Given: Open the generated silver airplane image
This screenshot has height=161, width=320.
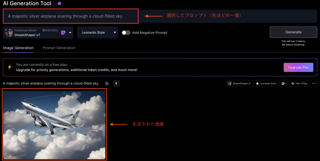Looking at the screenshot, I should 54,125.
